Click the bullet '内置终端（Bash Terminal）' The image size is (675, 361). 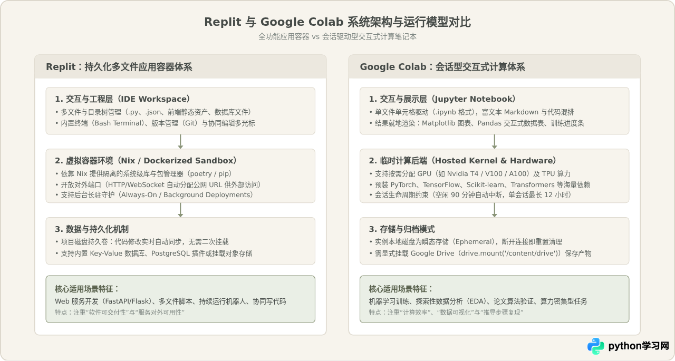click(155, 123)
